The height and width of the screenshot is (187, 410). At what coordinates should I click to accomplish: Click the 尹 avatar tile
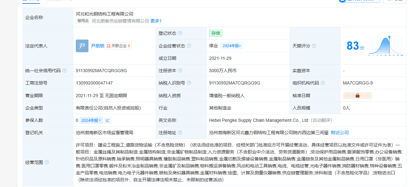[82, 46]
